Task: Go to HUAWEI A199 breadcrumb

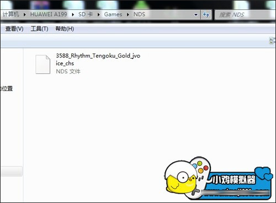Action: tap(49, 14)
